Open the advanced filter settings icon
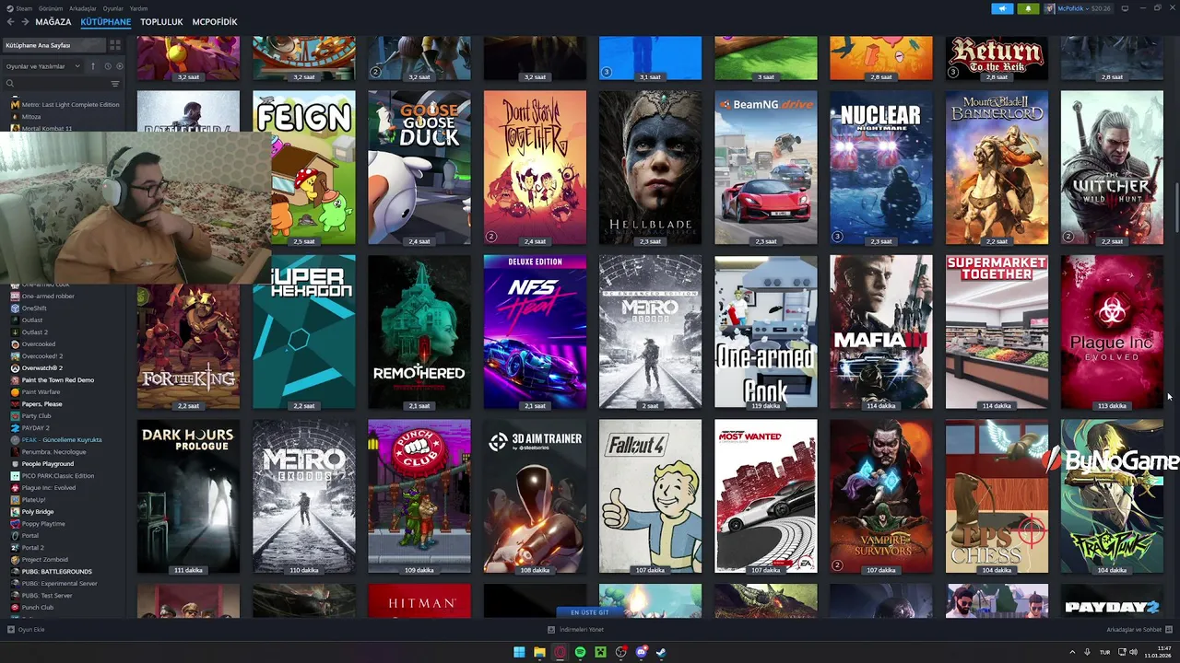This screenshot has height=663, width=1180. tap(115, 84)
